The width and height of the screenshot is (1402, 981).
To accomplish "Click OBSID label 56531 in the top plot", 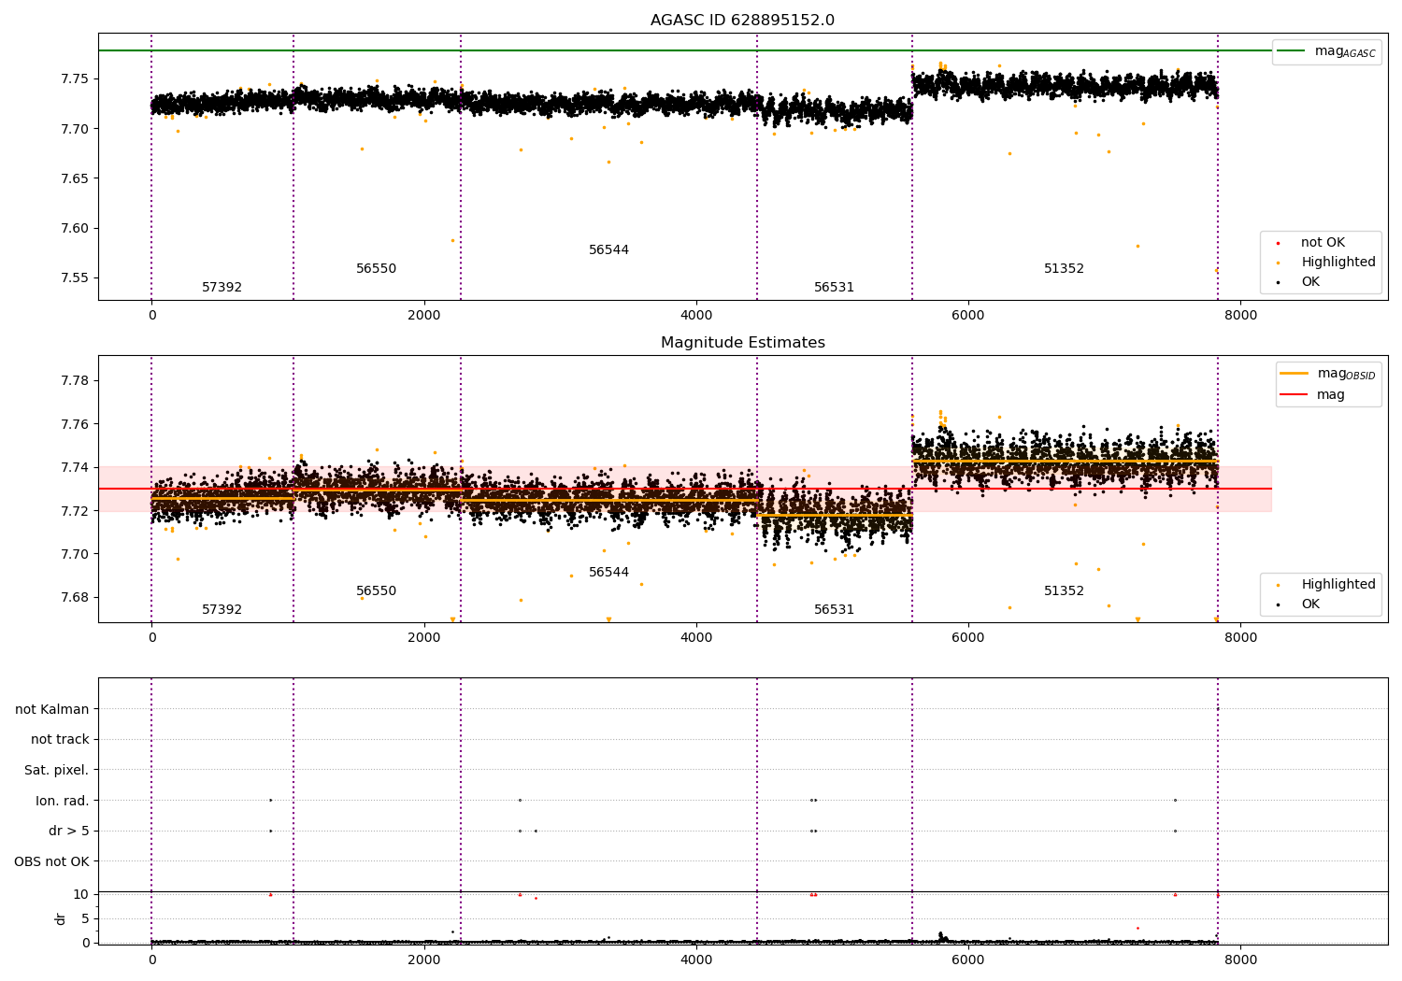I will [x=834, y=288].
